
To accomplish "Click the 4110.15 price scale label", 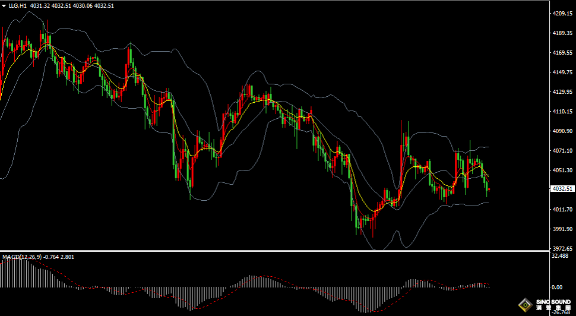I will point(562,111).
